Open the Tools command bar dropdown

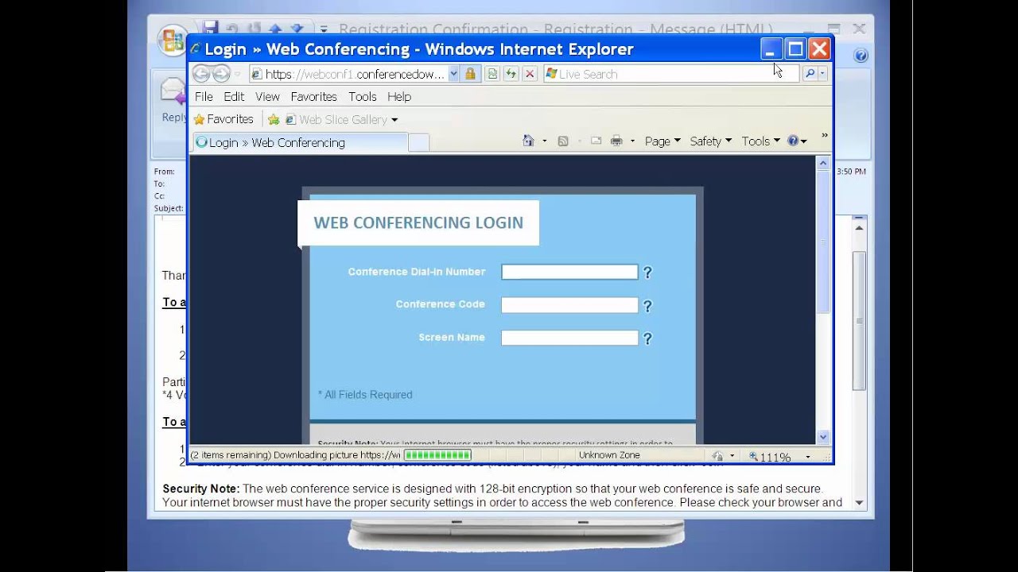coord(776,141)
